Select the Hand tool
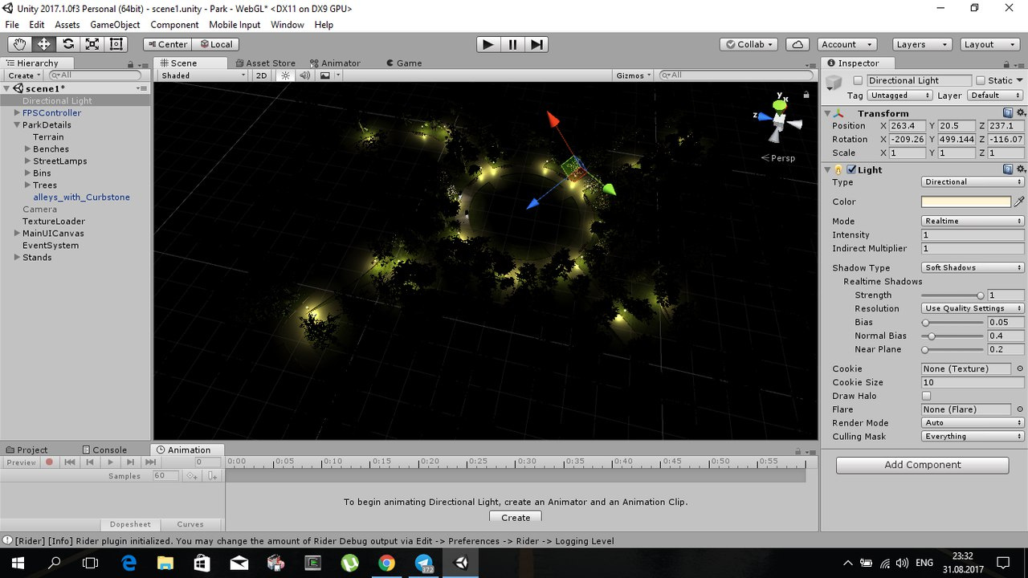This screenshot has height=578, width=1028. 19,44
